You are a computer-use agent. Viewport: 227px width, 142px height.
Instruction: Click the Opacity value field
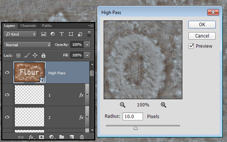tap(77, 45)
